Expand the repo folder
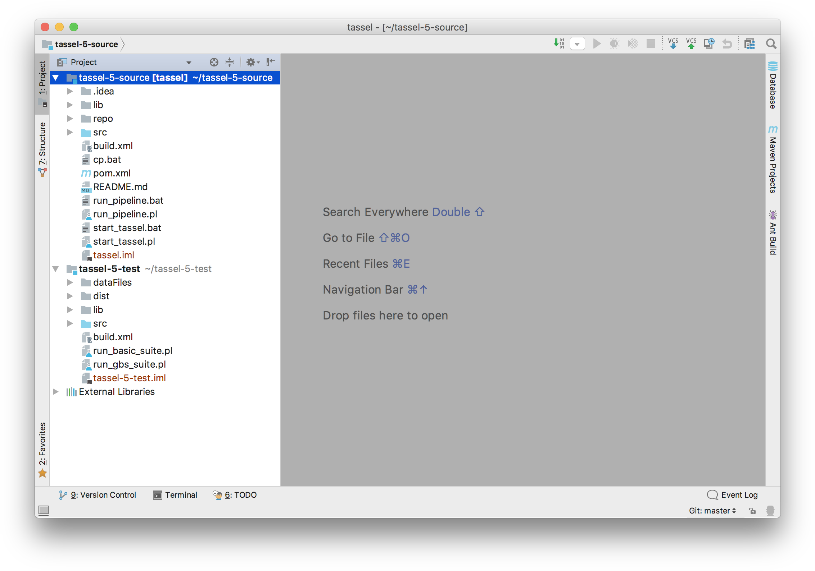Image resolution: width=815 pixels, height=571 pixels. (70, 119)
